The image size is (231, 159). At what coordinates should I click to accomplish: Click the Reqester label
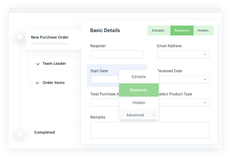pyautogui.click(x=98, y=46)
